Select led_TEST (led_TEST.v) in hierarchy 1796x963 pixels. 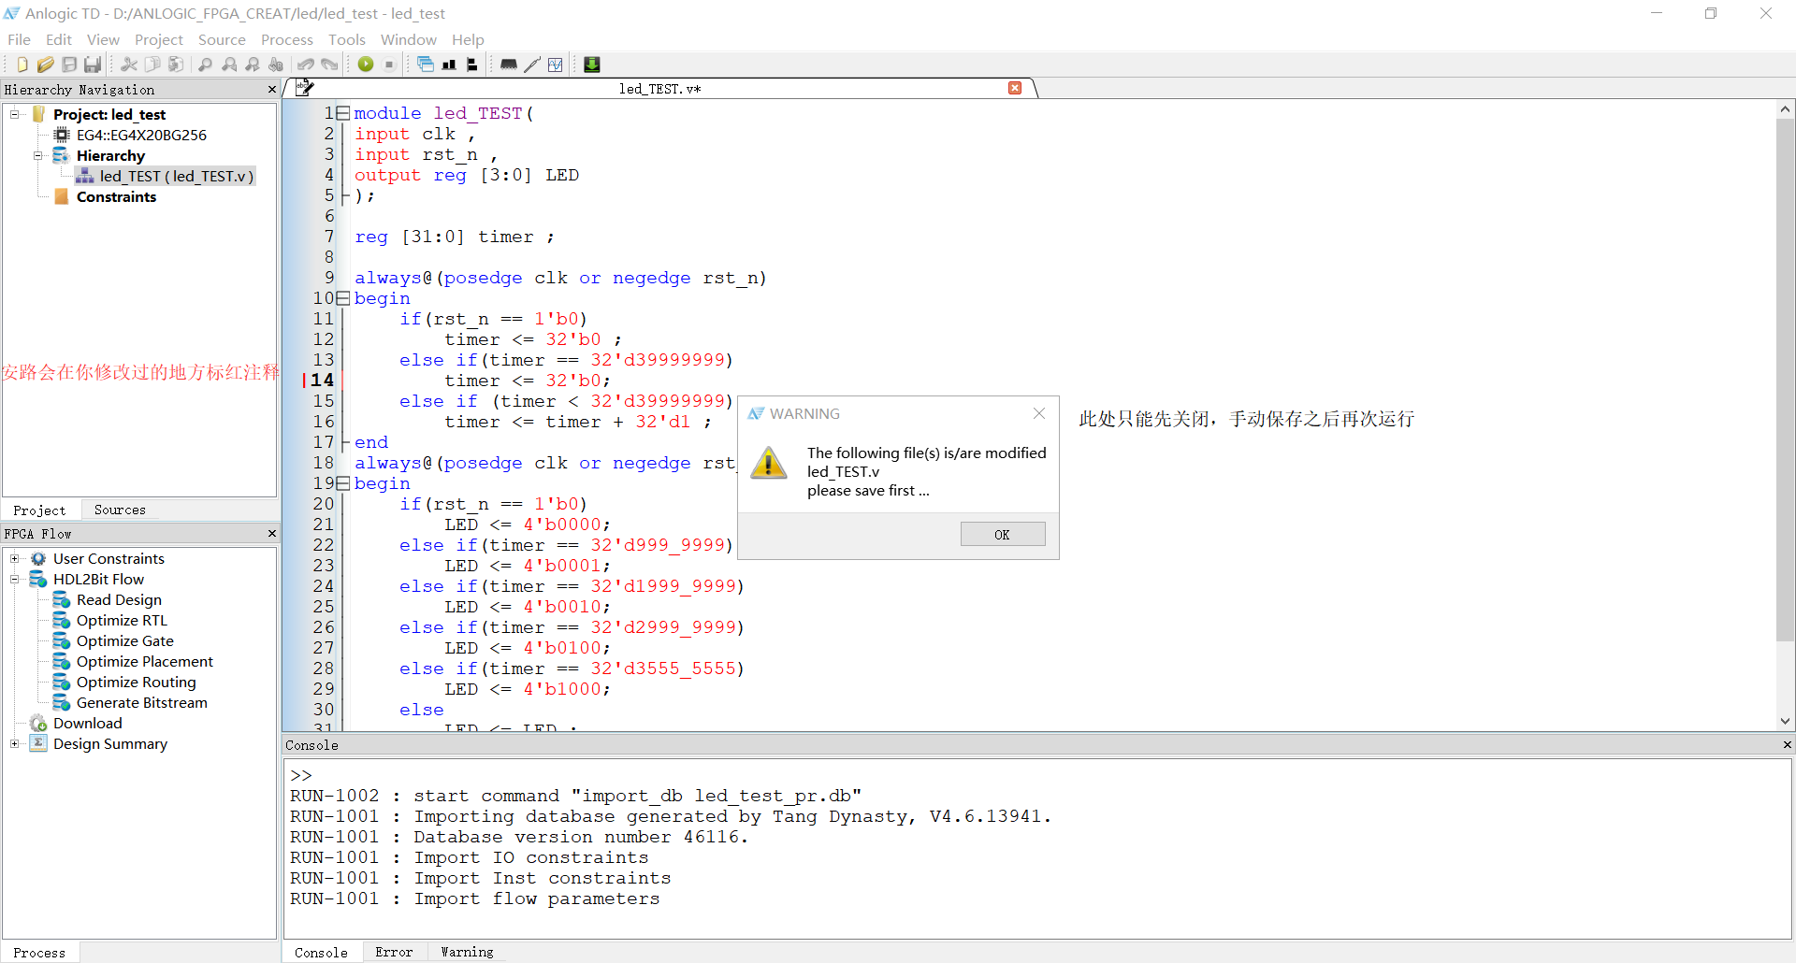point(166,176)
